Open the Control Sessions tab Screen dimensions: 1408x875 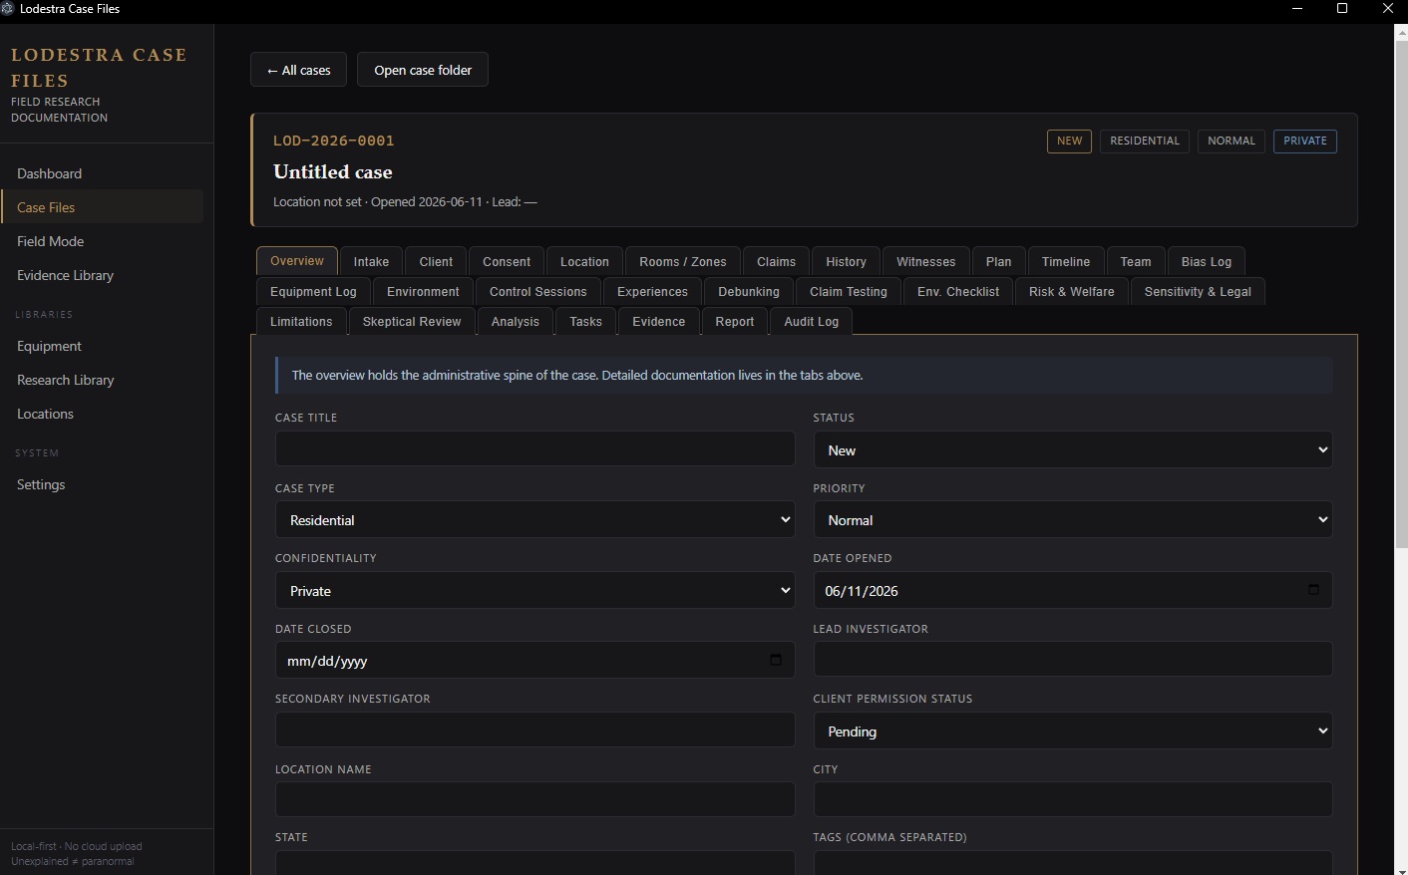click(x=538, y=291)
